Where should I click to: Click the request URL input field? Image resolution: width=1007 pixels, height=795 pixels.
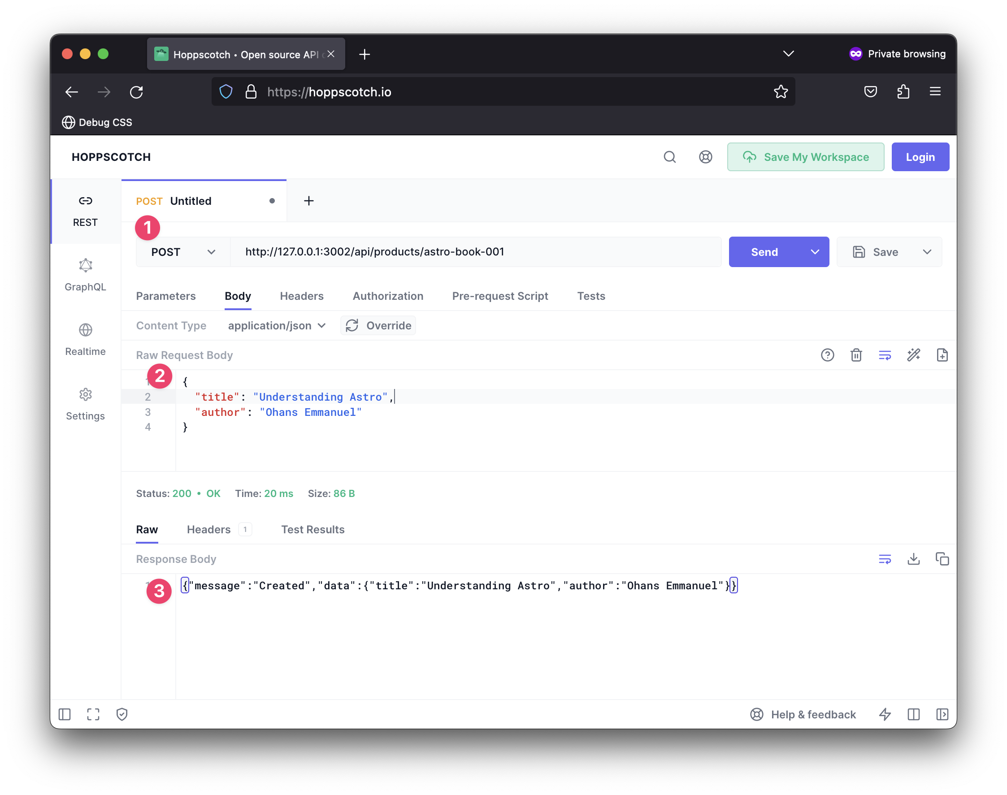tap(475, 252)
